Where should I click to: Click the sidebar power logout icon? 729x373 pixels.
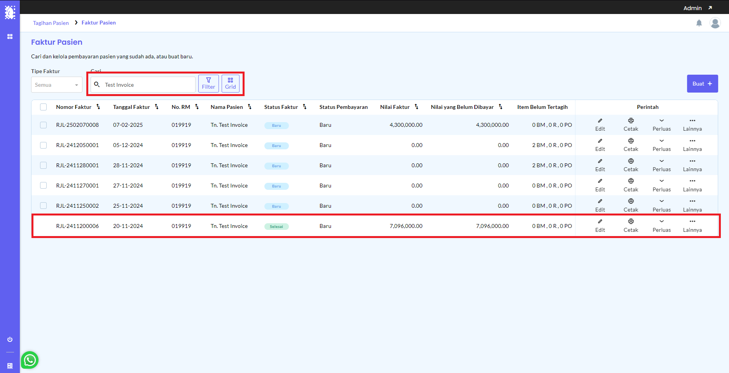(x=10, y=340)
